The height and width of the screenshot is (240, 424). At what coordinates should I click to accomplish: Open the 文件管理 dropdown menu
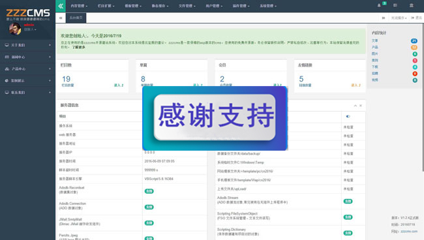pos(187,6)
